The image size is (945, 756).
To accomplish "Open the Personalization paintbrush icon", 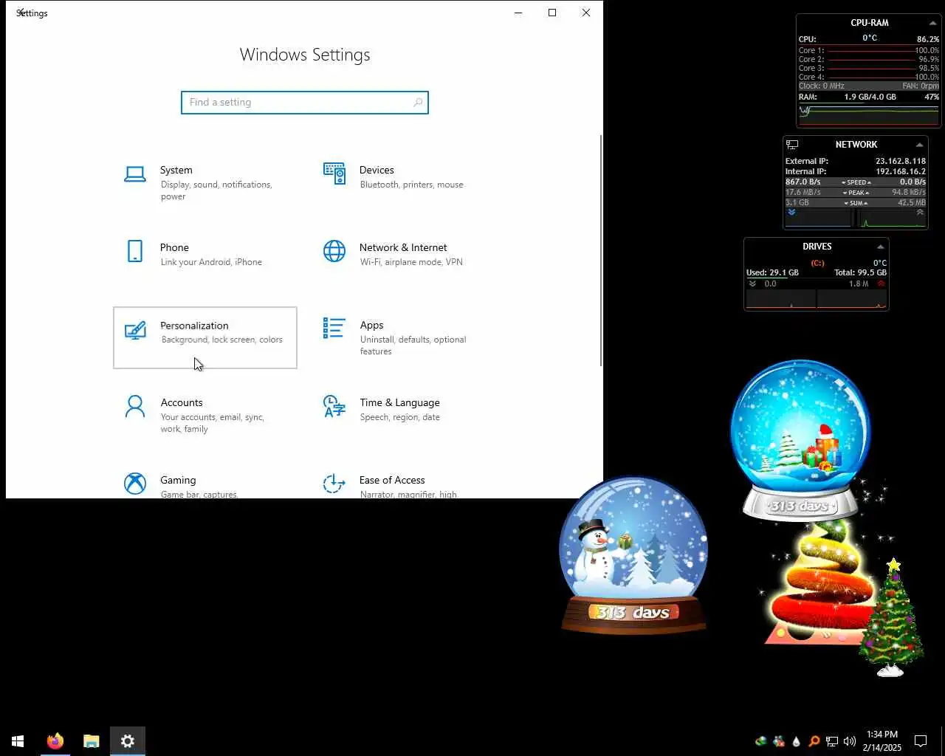I will tap(135, 330).
